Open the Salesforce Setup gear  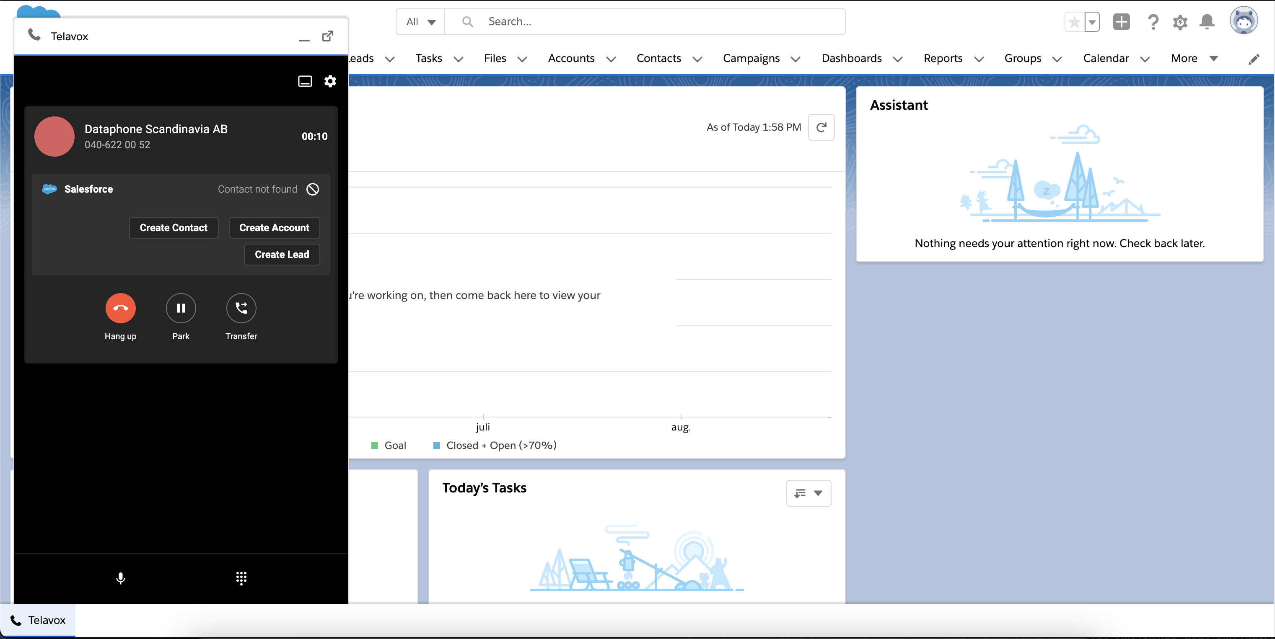[x=1180, y=22]
